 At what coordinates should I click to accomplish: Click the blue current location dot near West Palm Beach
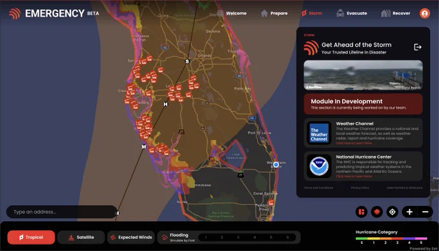[276, 165]
